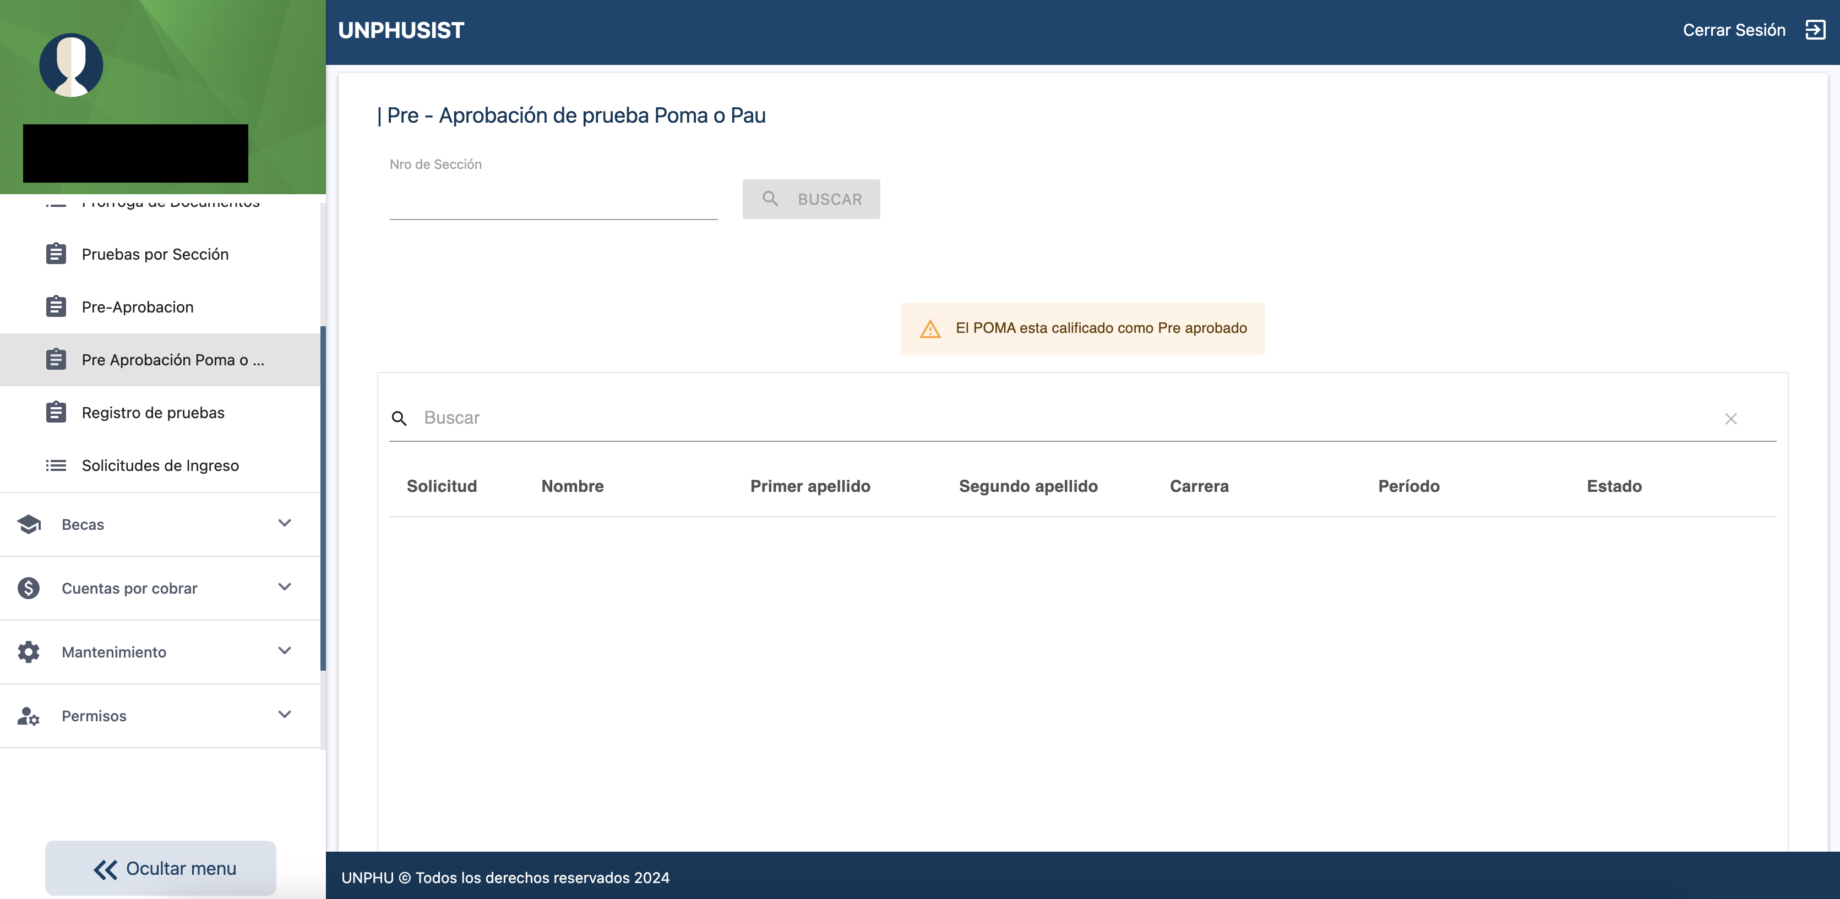Click the logout arrow icon
The image size is (1840, 899).
[1815, 30]
